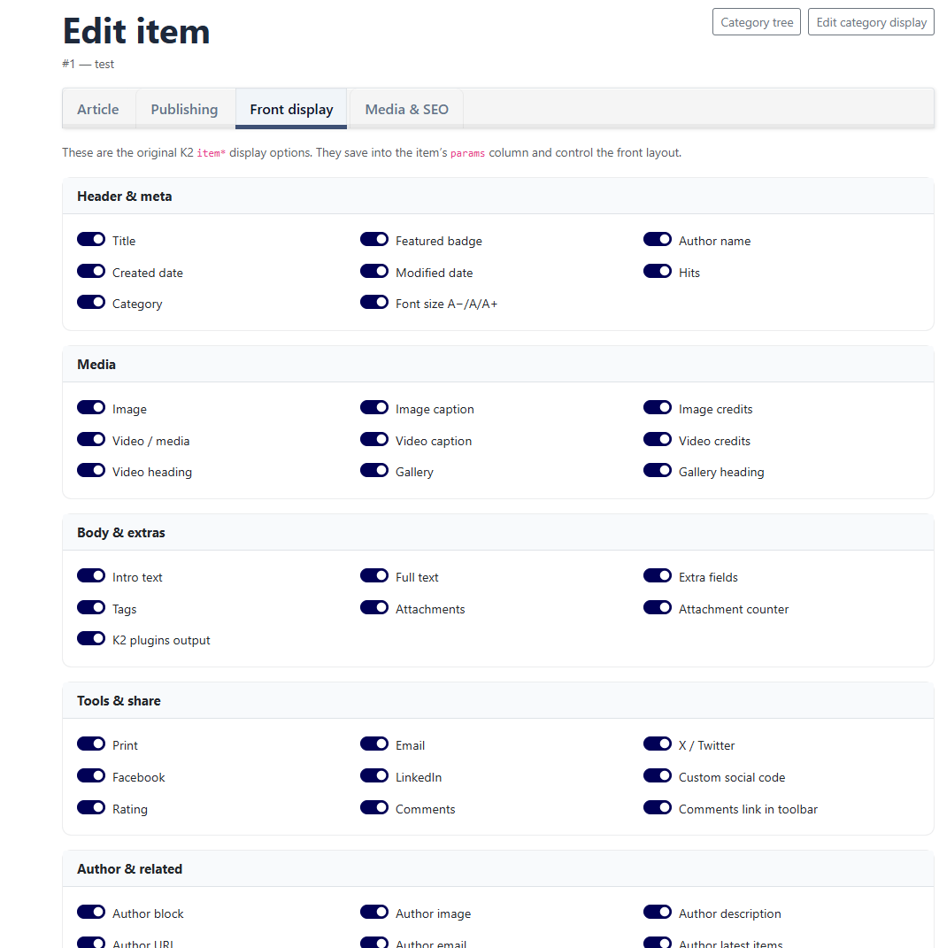Disable the Hits switch
The width and height of the screenshot is (939, 948).
(658, 271)
